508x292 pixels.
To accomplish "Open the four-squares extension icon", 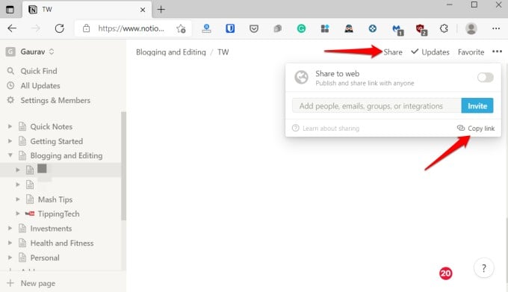I will point(325,29).
